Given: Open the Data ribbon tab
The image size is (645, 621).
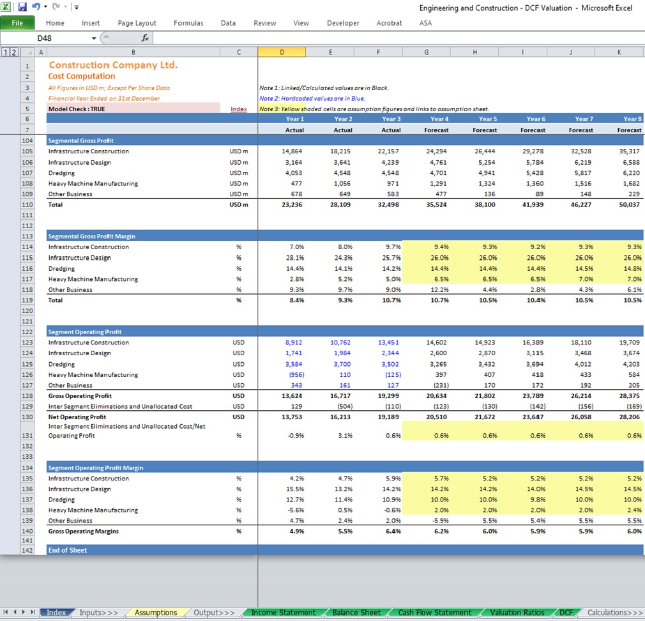Looking at the screenshot, I should pyautogui.click(x=228, y=23).
